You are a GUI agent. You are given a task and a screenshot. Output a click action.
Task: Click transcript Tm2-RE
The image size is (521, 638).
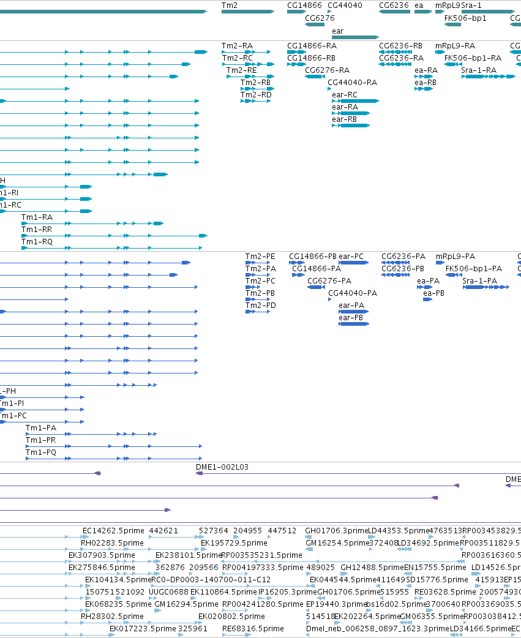pyautogui.click(x=250, y=77)
